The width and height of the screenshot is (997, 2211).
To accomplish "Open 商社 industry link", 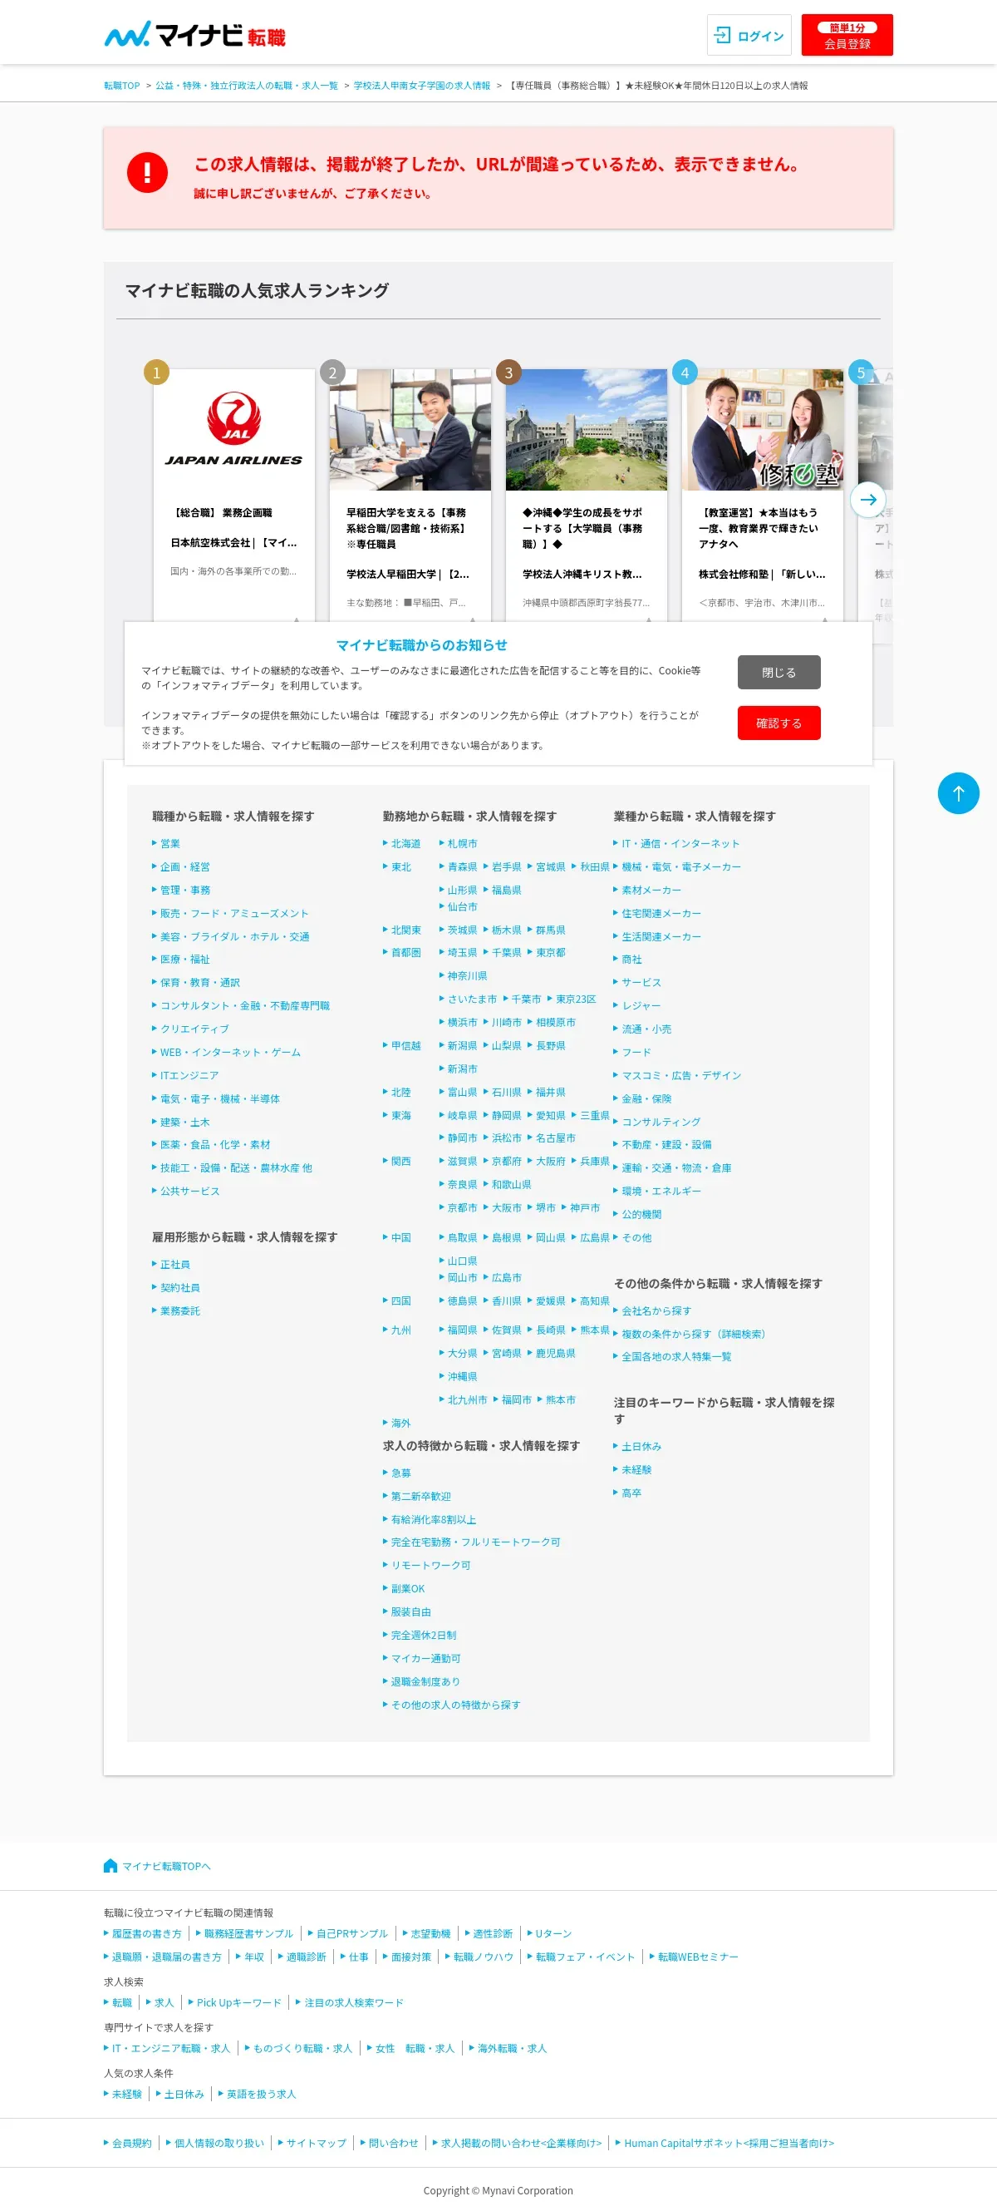I will click(631, 960).
